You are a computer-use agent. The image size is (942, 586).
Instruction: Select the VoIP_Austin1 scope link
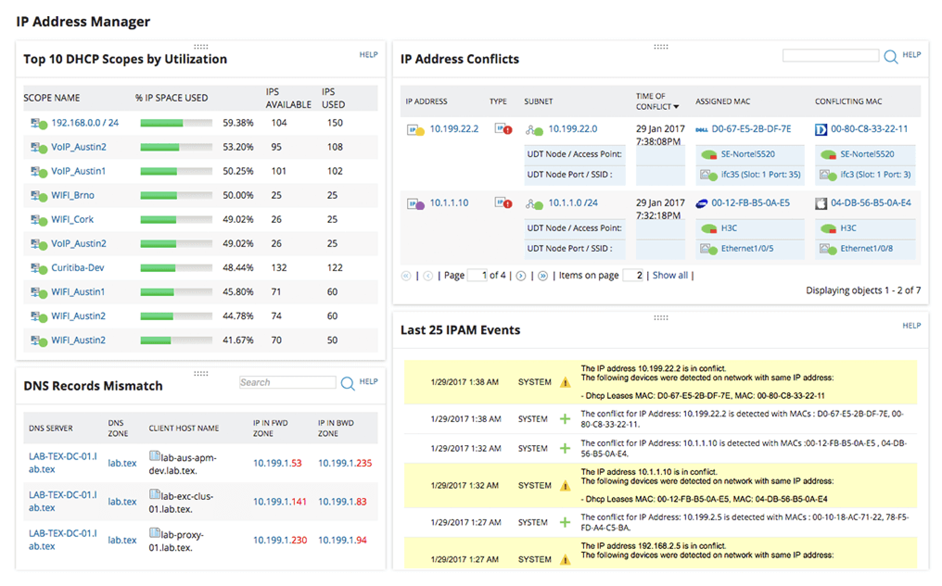point(79,171)
